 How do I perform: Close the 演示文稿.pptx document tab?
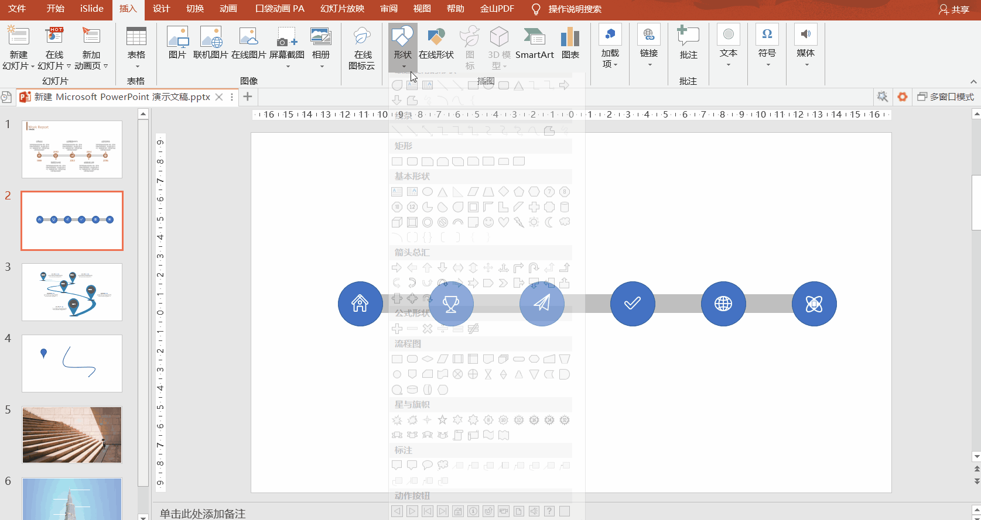(x=219, y=97)
